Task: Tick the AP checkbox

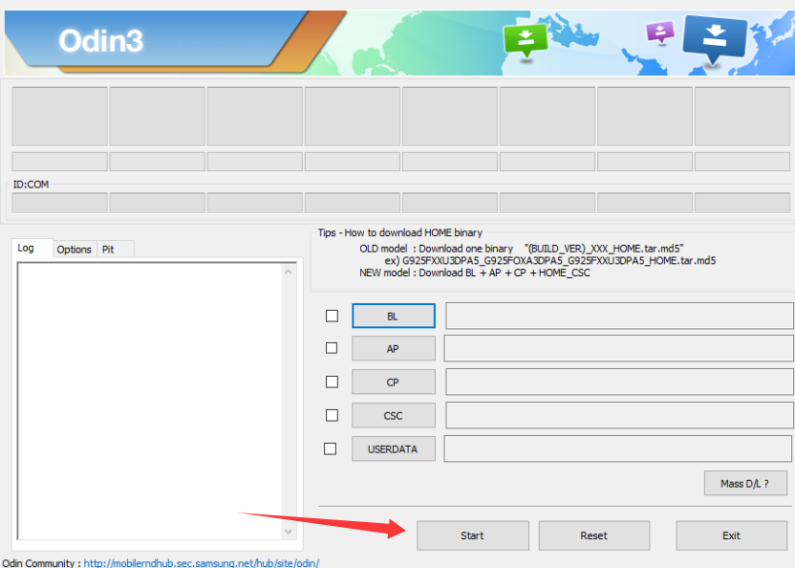Action: point(332,348)
